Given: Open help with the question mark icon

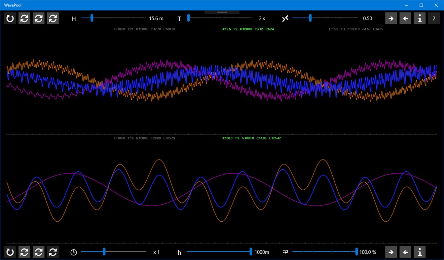Looking at the screenshot, I should click(x=434, y=18).
